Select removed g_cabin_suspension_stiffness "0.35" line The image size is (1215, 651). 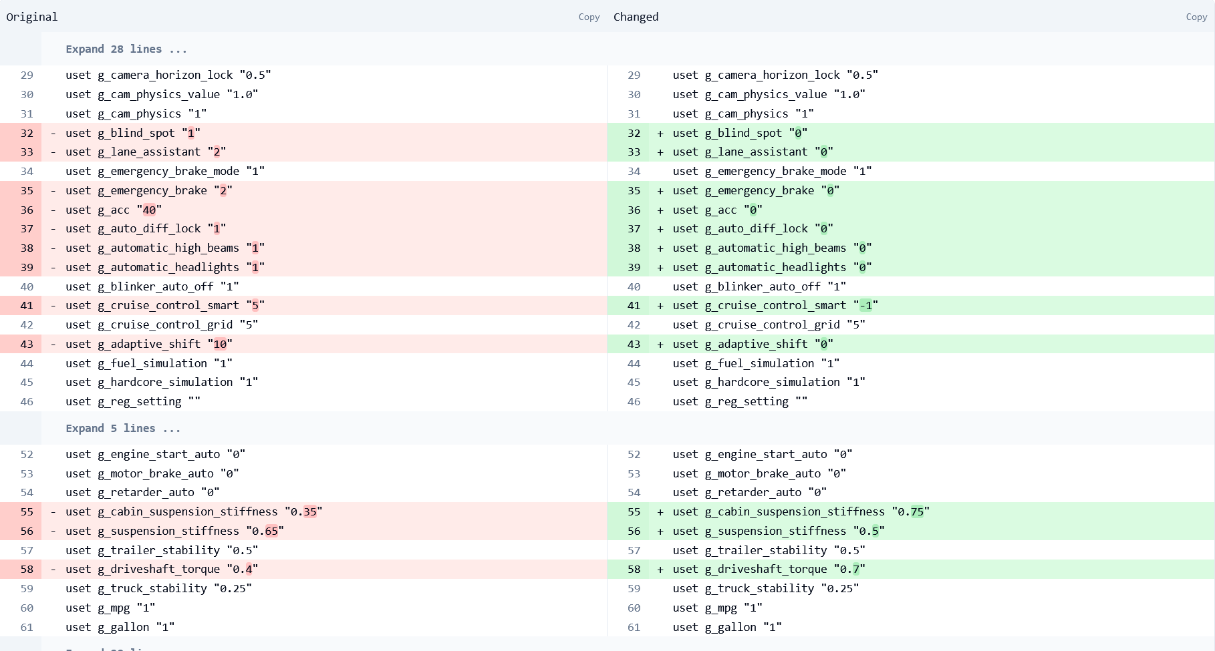coord(194,511)
